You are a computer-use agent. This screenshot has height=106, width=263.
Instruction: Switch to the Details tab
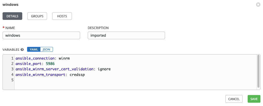12,16
